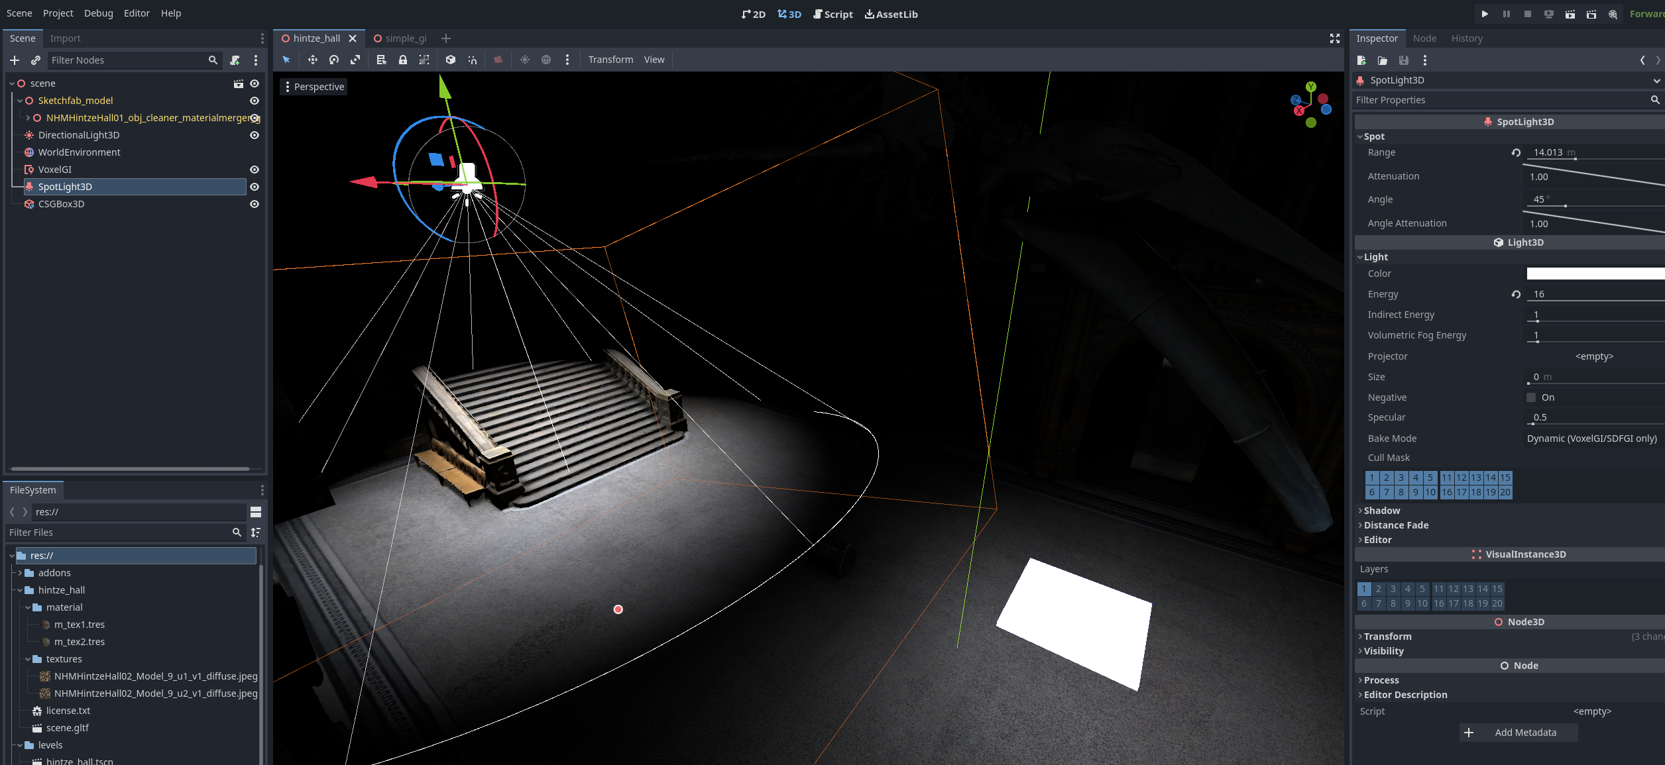1665x765 pixels.
Task: Toggle visibility of the CSGBox3D node
Action: pyautogui.click(x=255, y=204)
